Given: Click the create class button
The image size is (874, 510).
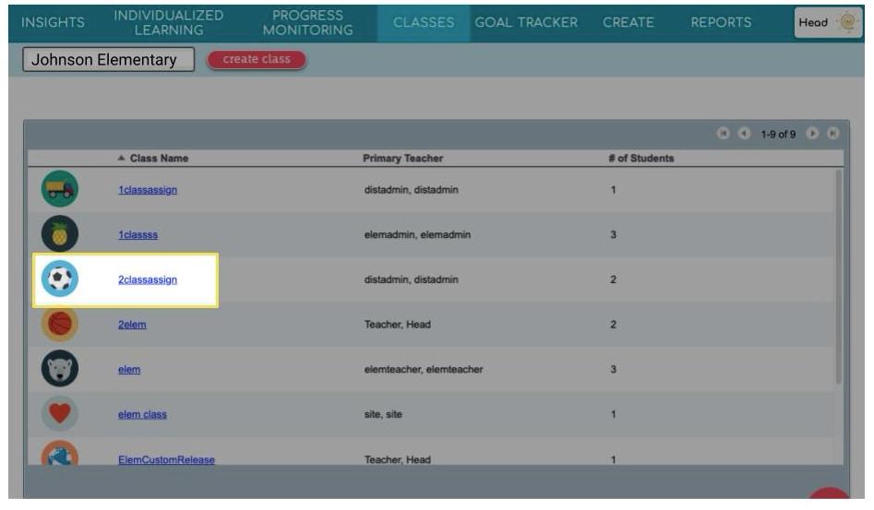Looking at the screenshot, I should tap(257, 59).
